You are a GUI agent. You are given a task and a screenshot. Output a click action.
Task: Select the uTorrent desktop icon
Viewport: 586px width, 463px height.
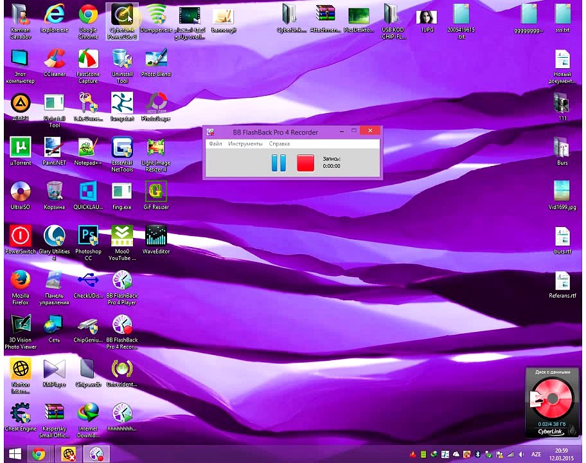click(x=21, y=151)
